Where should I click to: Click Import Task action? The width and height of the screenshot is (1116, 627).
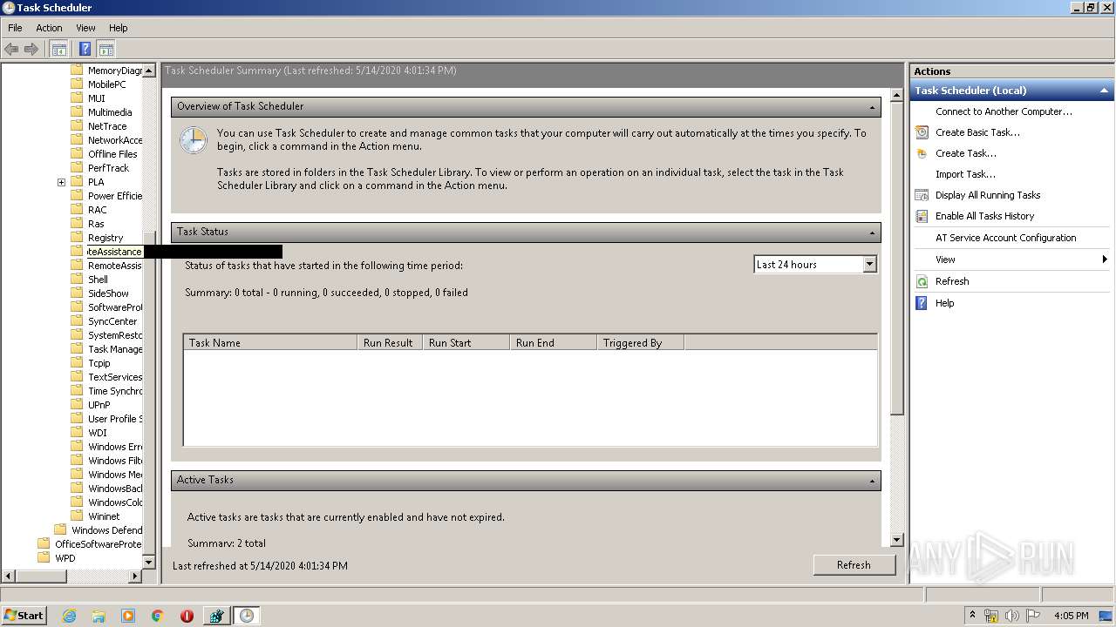(965, 174)
